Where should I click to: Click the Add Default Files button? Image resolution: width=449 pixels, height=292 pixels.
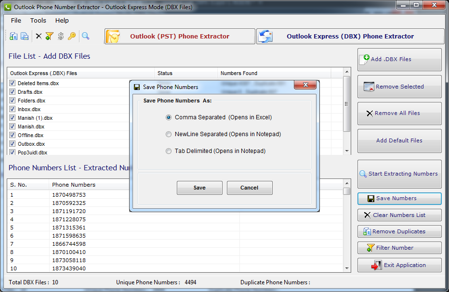(x=399, y=141)
